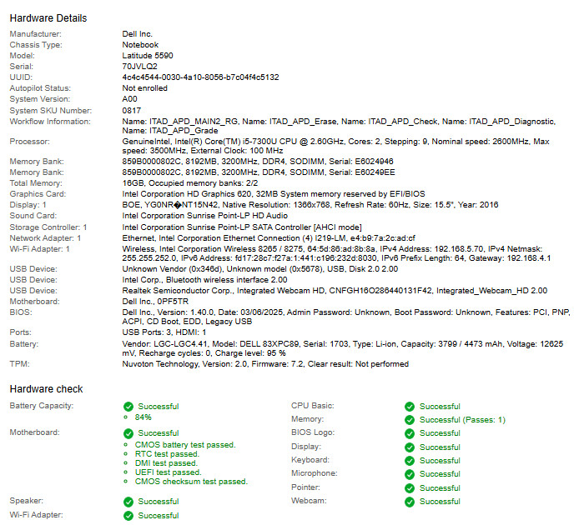Click the Successful text for CPU Basic
The image size is (574, 525).
click(440, 407)
